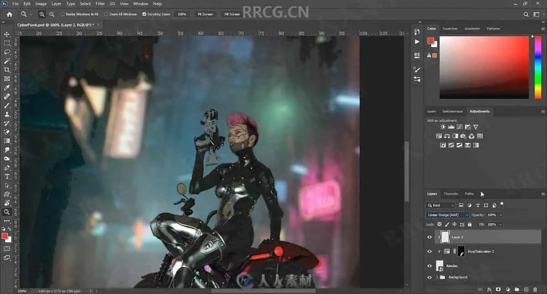
Task: Choose the Zoom Out magnifier button
Action: point(52,14)
